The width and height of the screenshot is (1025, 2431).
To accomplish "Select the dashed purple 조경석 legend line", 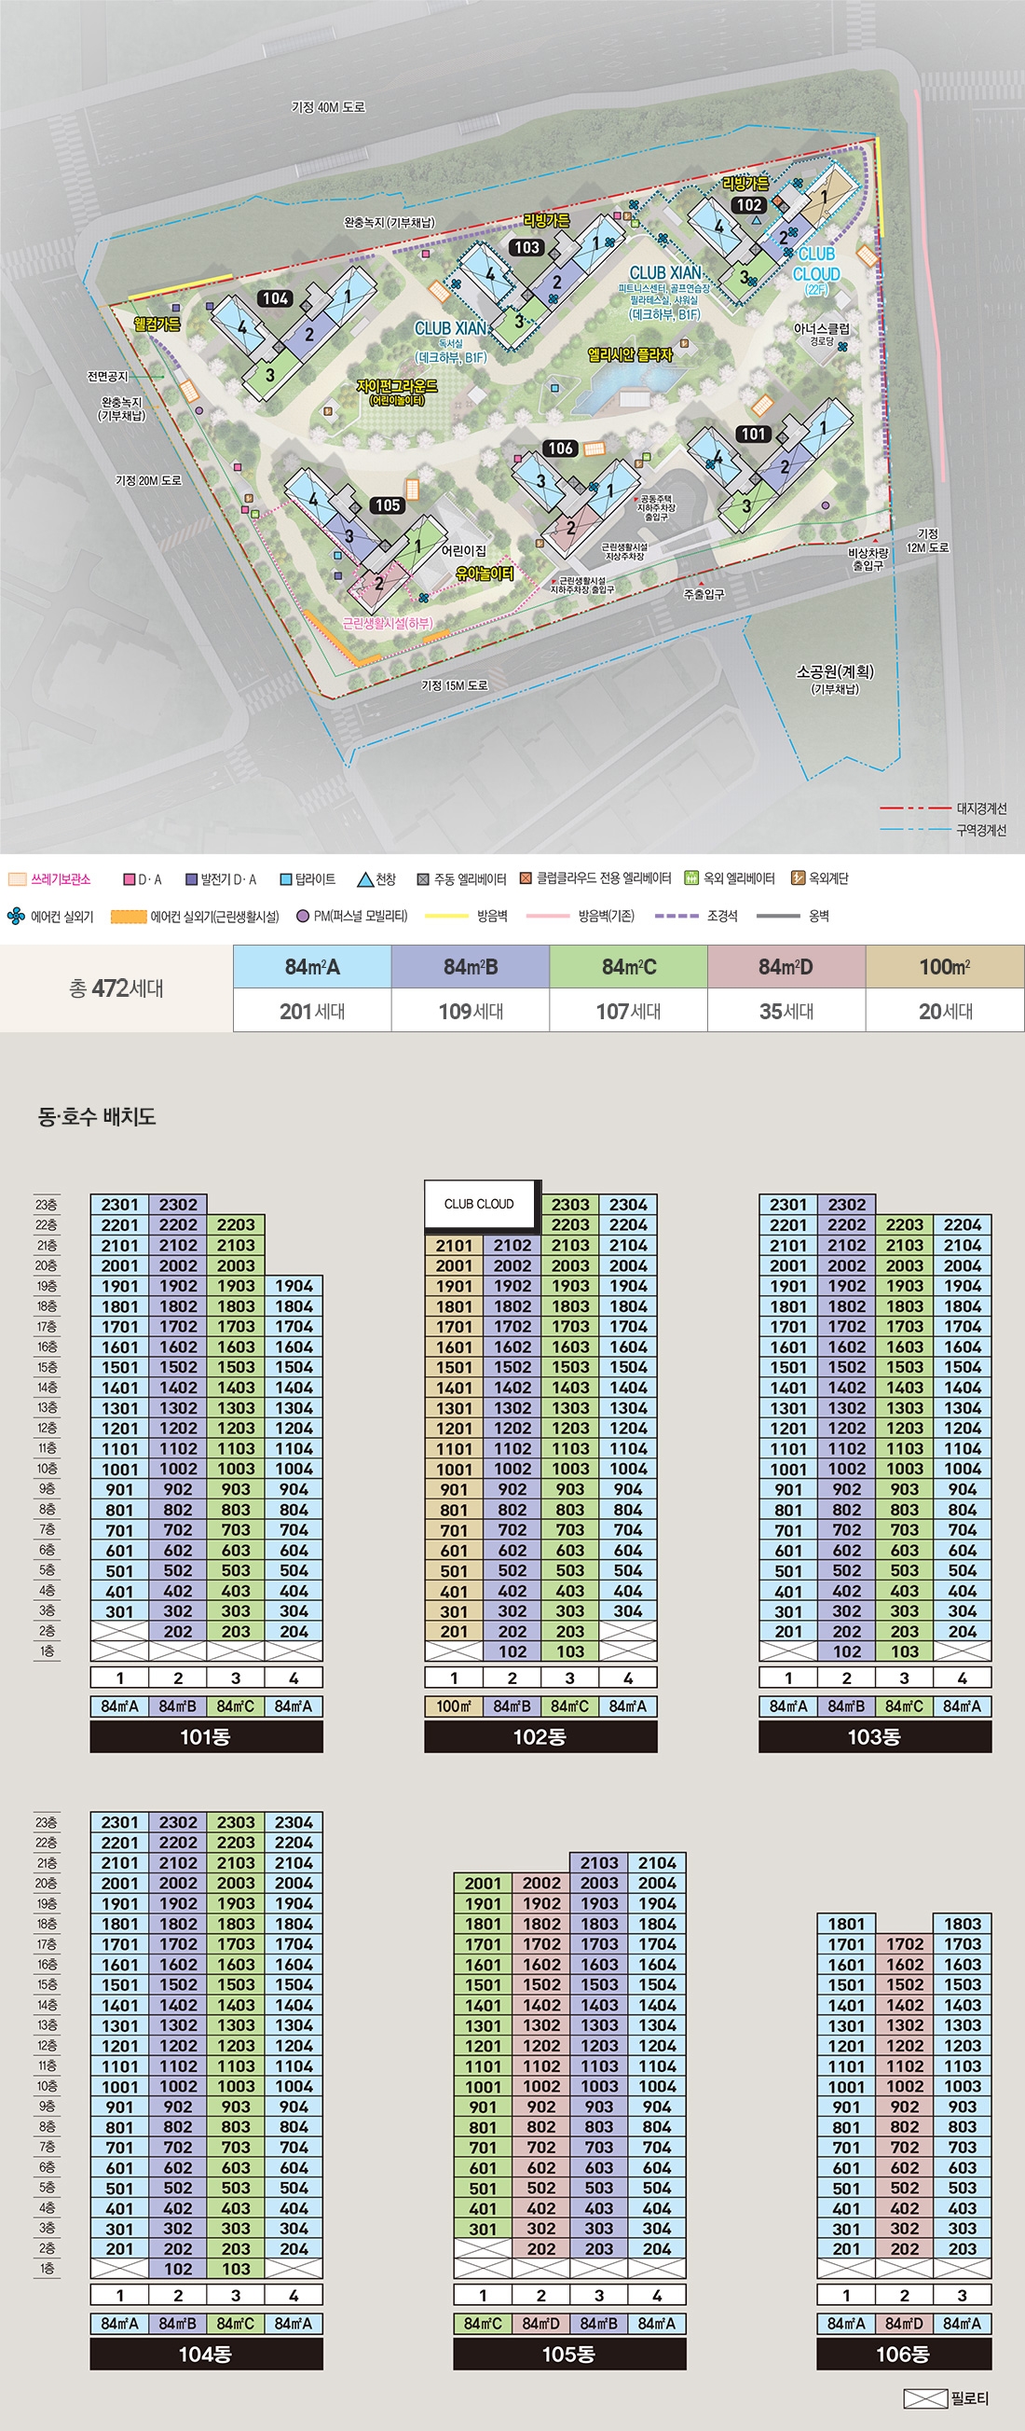I will tap(676, 917).
